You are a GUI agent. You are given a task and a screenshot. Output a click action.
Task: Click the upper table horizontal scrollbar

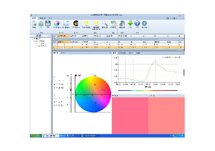click(x=119, y=39)
